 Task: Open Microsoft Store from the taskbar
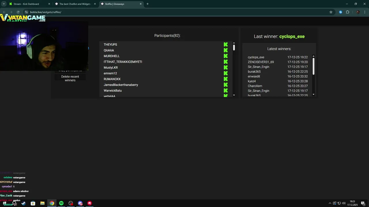click(x=33, y=203)
